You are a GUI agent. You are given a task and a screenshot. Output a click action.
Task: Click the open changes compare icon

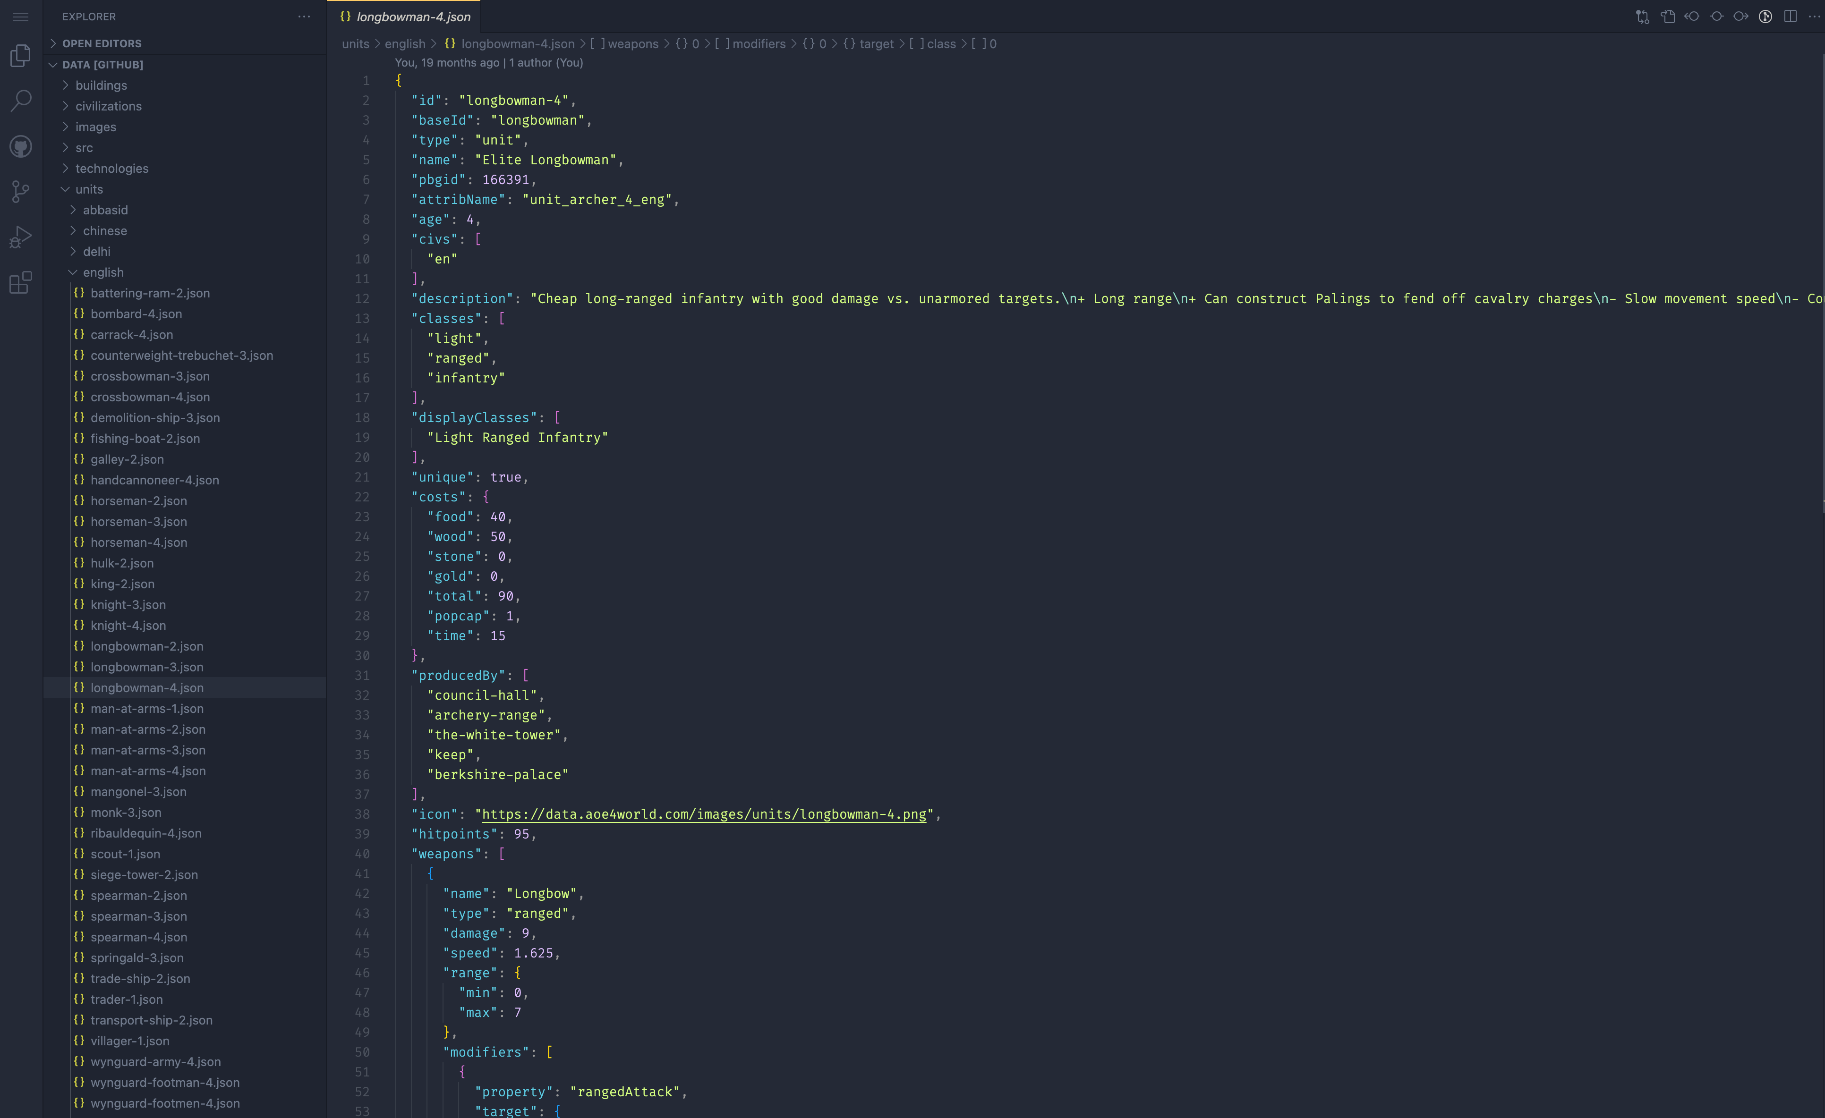1642,17
